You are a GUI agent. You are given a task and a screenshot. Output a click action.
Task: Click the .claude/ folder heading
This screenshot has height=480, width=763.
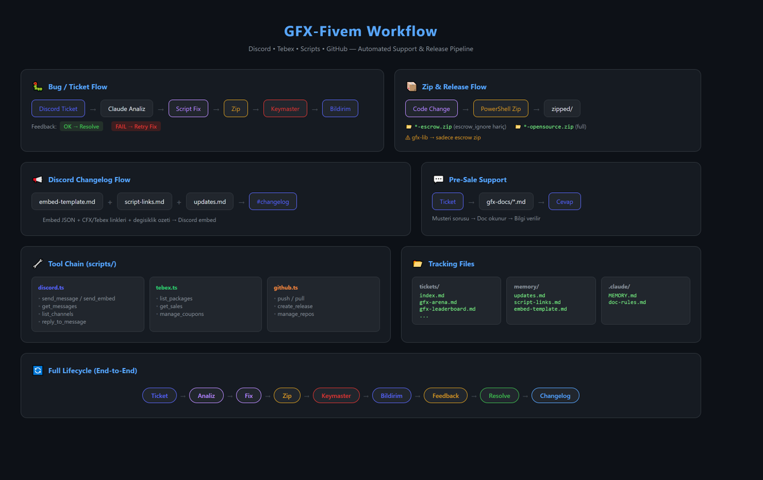point(619,286)
